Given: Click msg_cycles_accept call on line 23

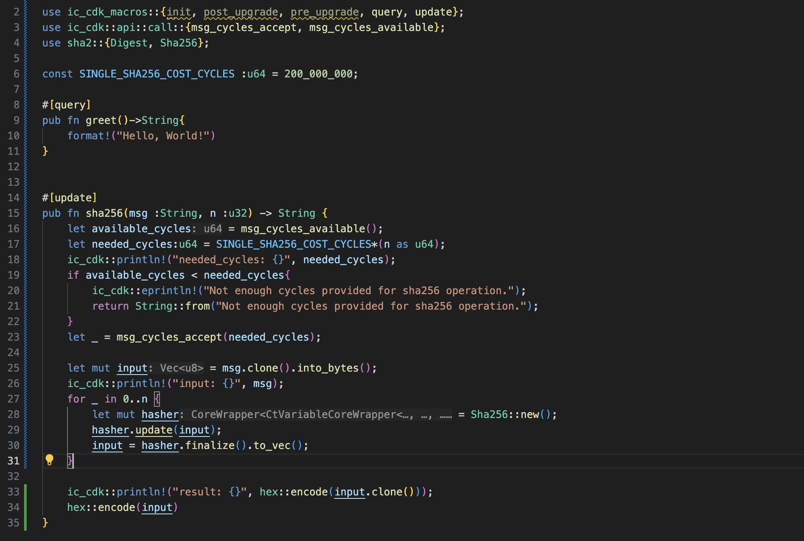Looking at the screenshot, I should [169, 337].
